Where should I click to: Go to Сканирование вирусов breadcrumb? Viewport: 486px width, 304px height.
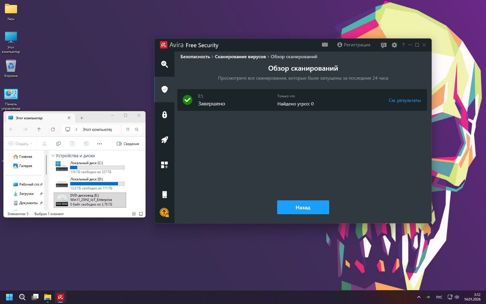click(240, 57)
